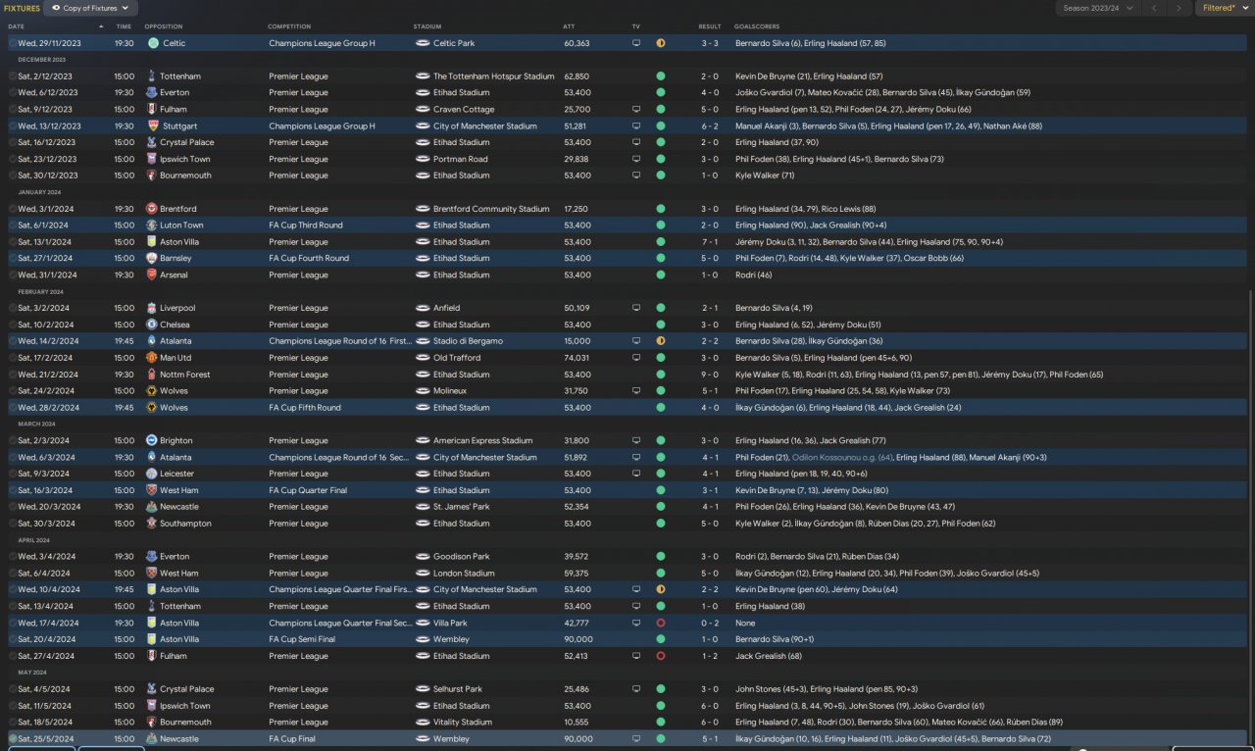Click the draw indicator on the Celtic row
Screen dimensions: 1255x751
tap(661, 43)
